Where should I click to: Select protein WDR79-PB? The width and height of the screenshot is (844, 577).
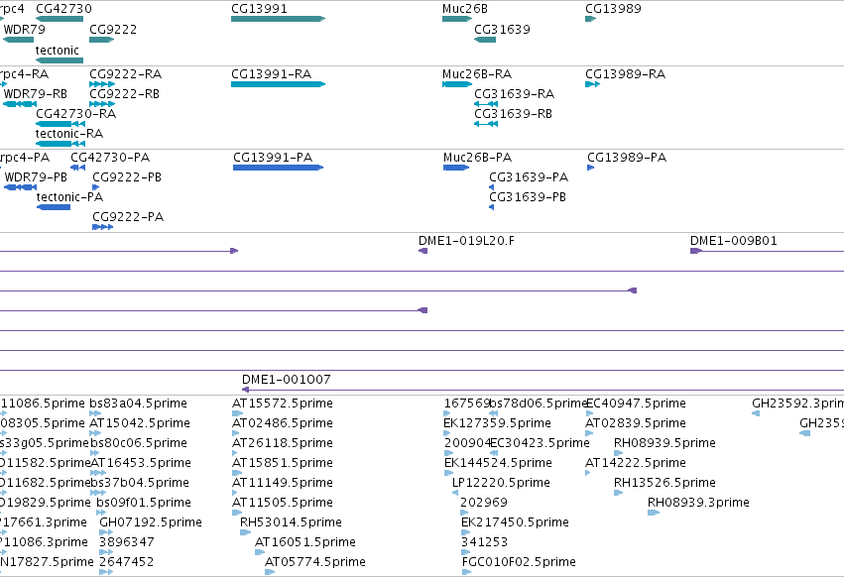[36, 177]
